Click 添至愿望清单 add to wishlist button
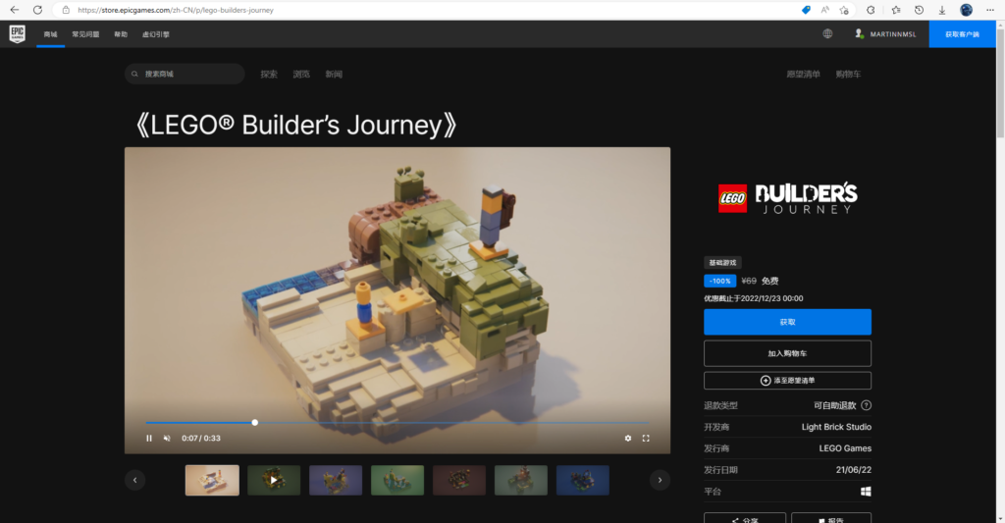1005x523 pixels. [787, 380]
